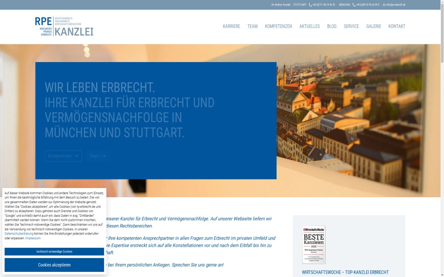Click the WIRTSCHAFTSWOCHE – TOP-KANZLEI ERBRECHT headline

point(345,272)
